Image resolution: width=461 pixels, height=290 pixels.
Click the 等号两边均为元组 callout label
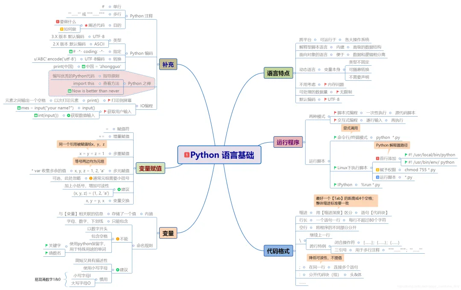pyautogui.click(x=89, y=161)
